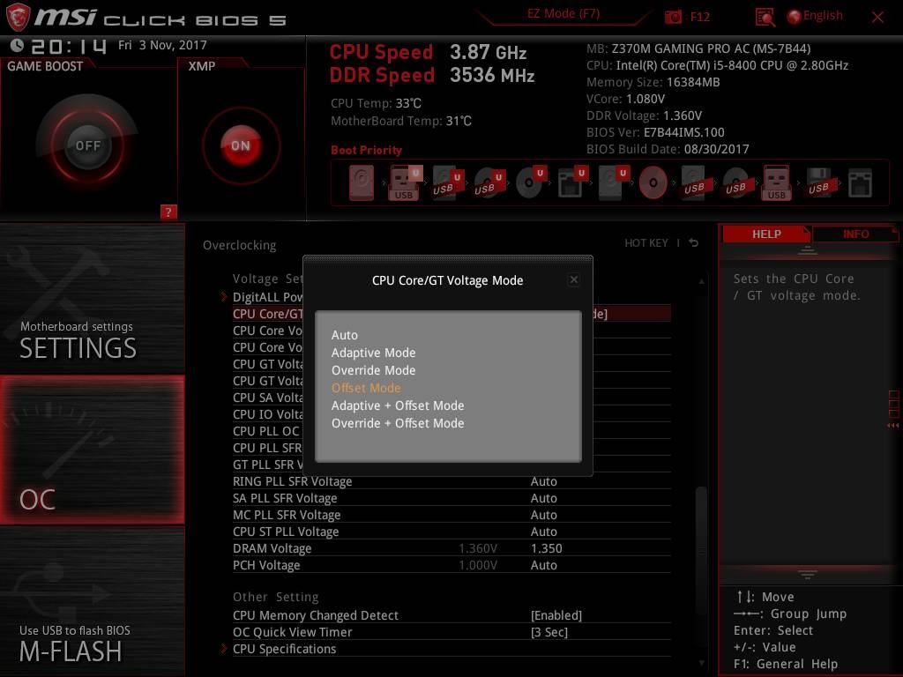Open MC PLL SFR Voltage Auto value

pos(543,515)
